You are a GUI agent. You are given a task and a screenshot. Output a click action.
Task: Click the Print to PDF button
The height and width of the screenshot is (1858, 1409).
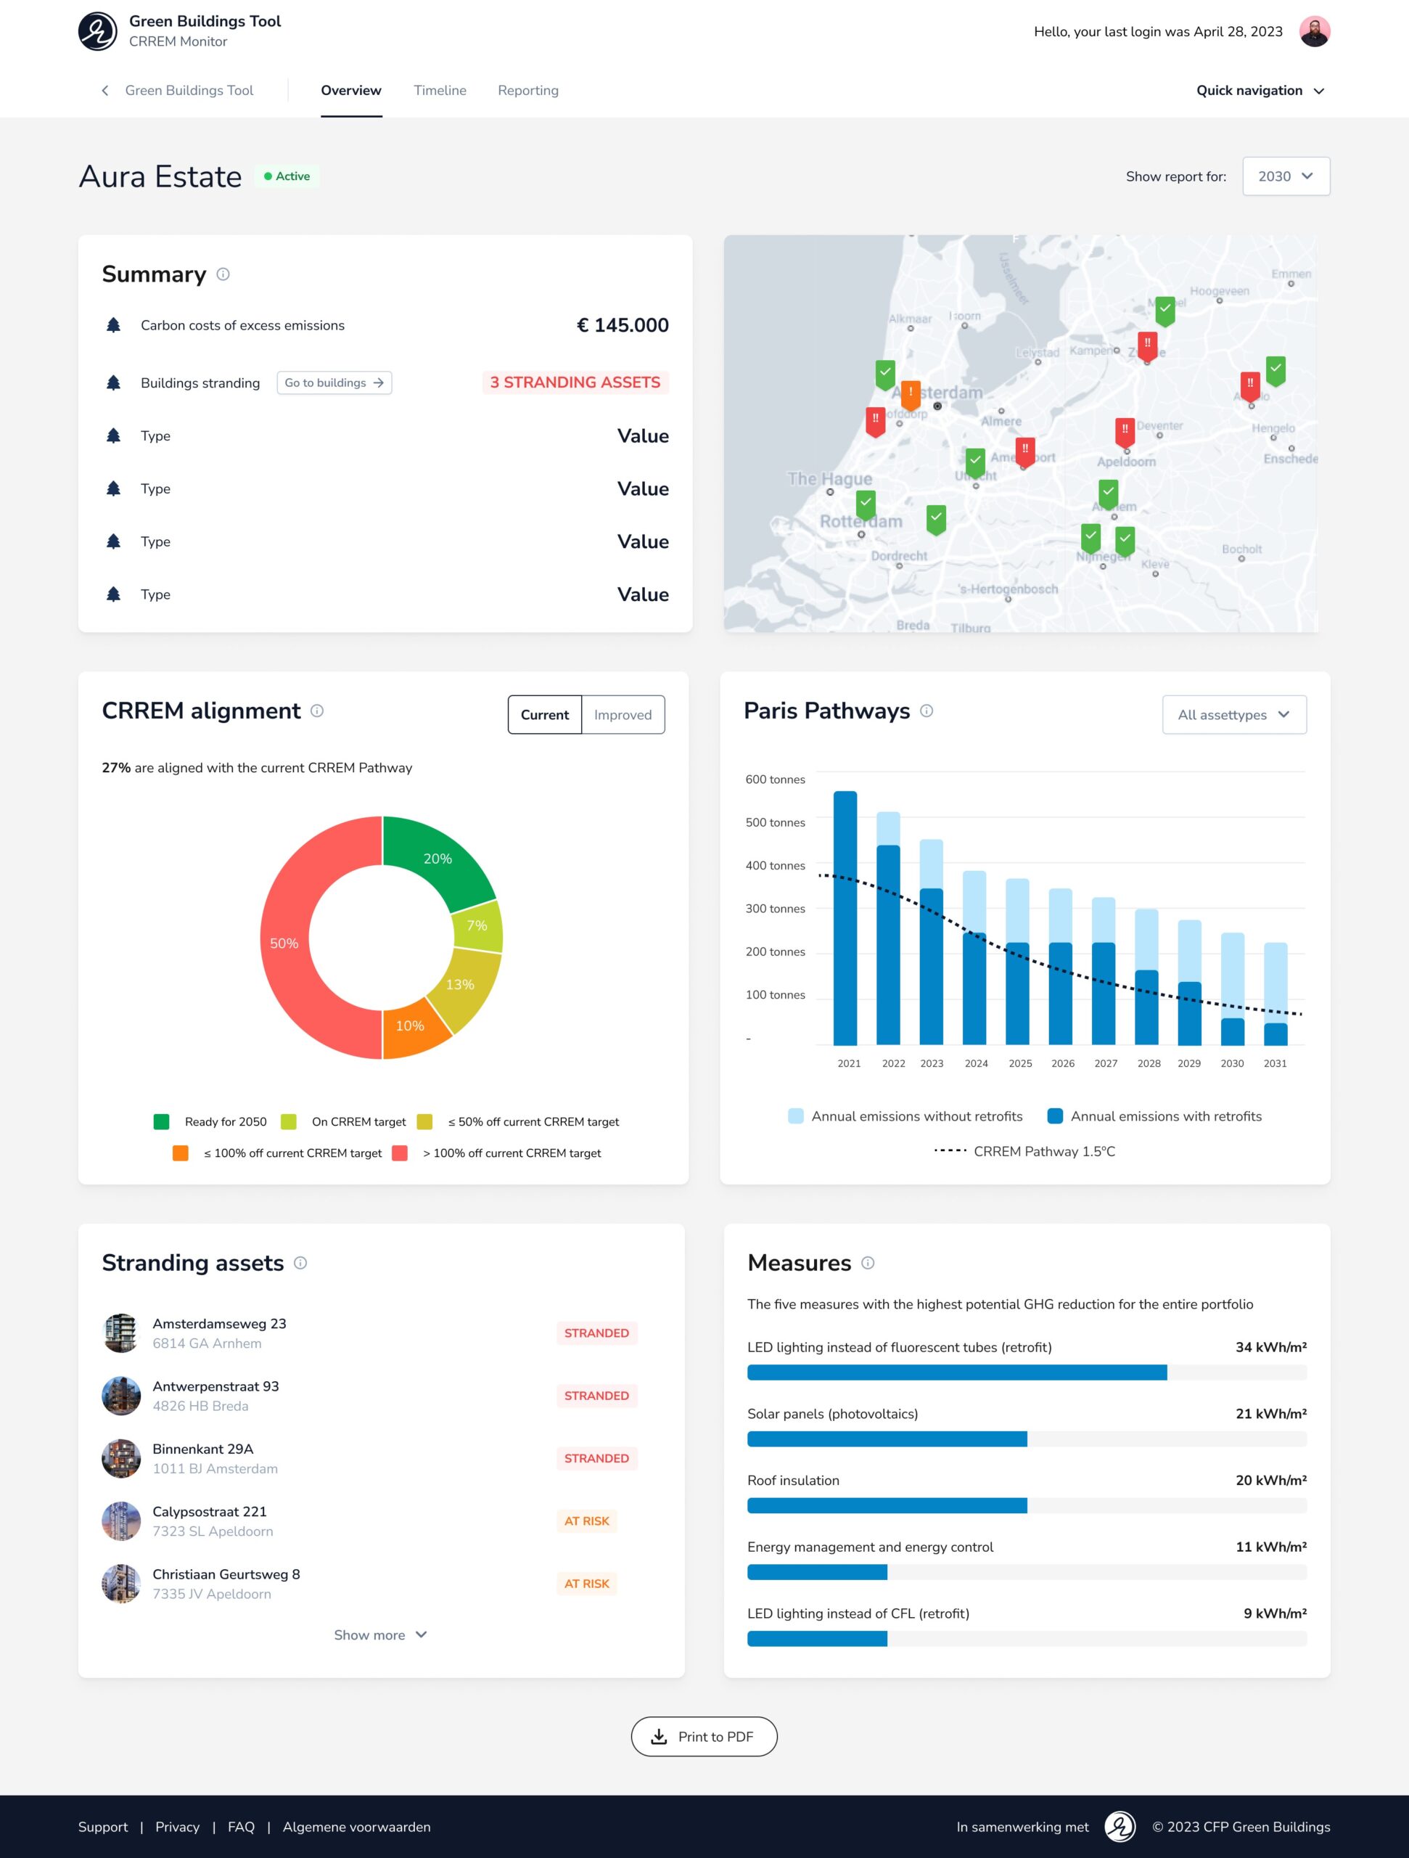click(704, 1736)
